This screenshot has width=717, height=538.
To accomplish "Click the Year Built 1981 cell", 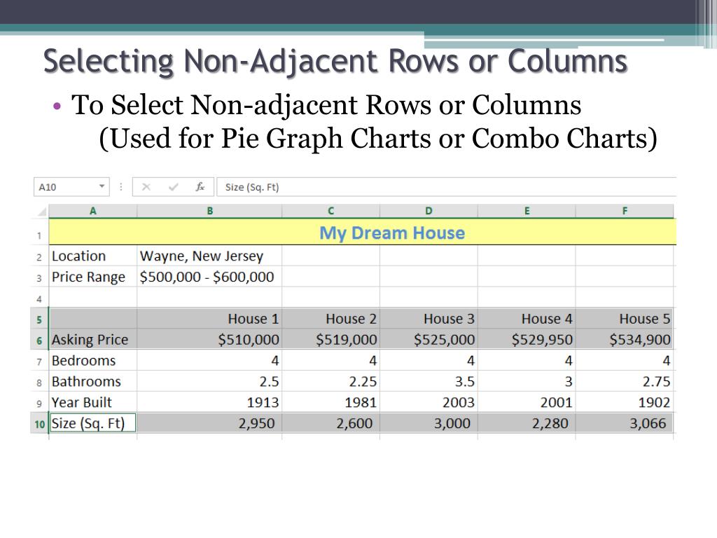I will pyautogui.click(x=330, y=403).
